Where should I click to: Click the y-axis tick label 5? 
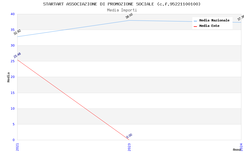(14, 124)
